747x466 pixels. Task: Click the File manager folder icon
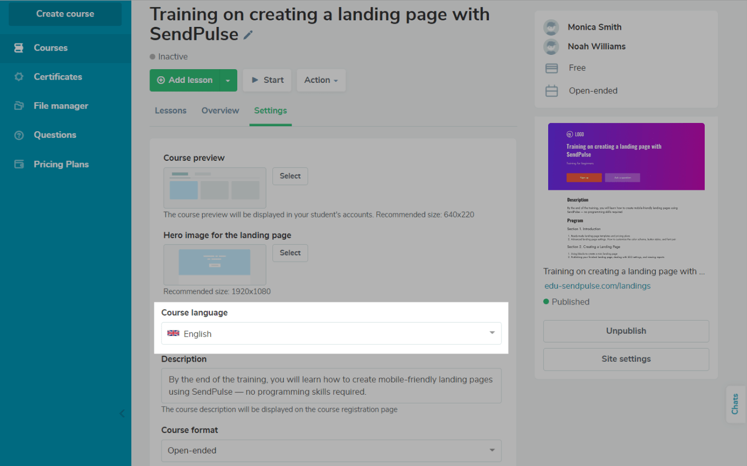(19, 106)
